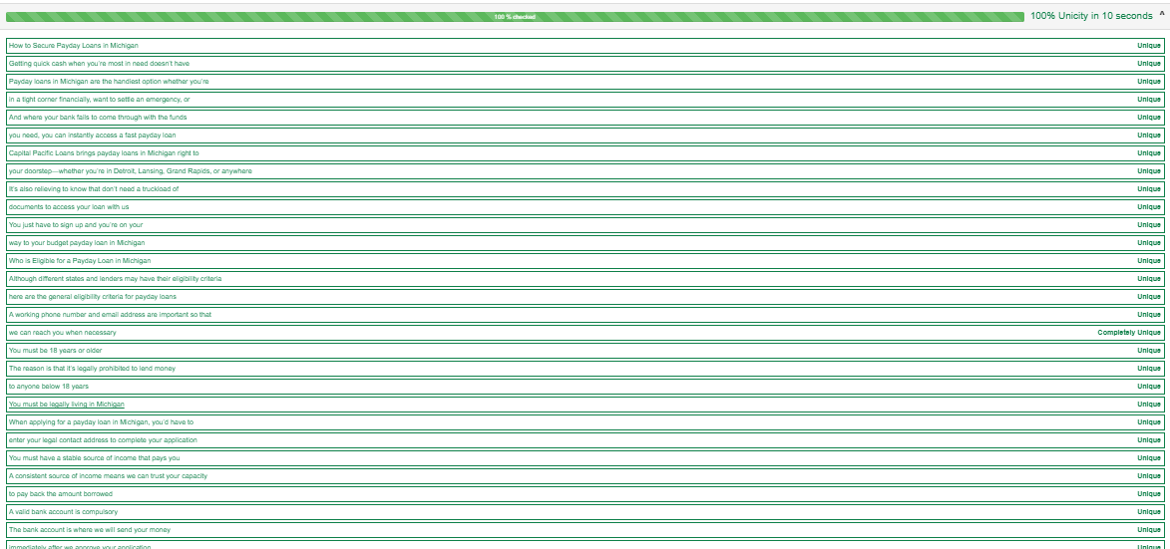Viewport: 1170px width, 549px height.
Task: Select 'A working phone number and email address' line
Action: [585, 314]
